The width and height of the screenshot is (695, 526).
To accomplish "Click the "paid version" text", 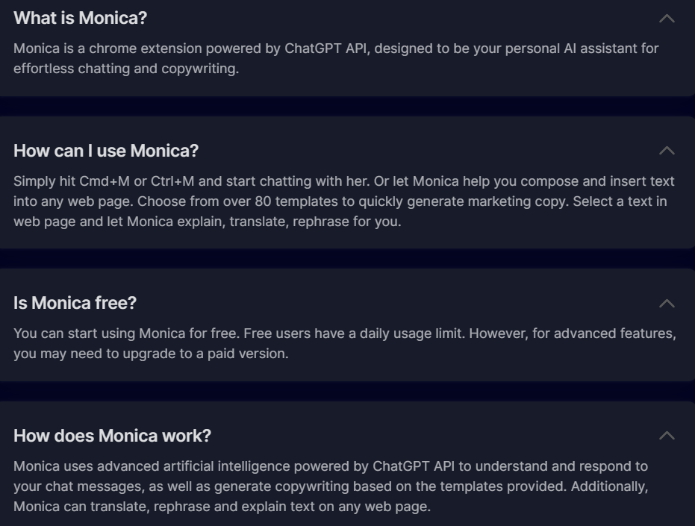I will 252,354.
